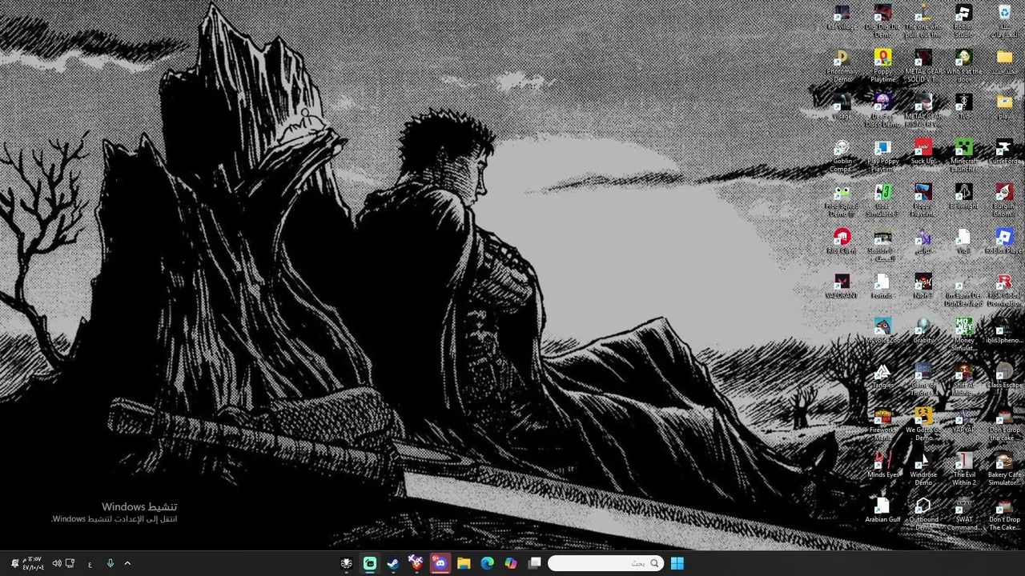Open Copilot from the taskbar

point(510,563)
